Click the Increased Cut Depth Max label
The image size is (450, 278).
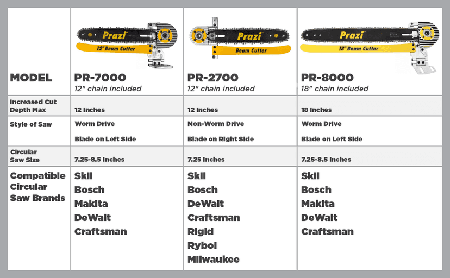click(33, 106)
